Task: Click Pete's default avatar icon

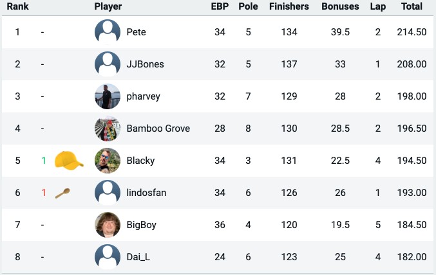Action: pos(108,32)
